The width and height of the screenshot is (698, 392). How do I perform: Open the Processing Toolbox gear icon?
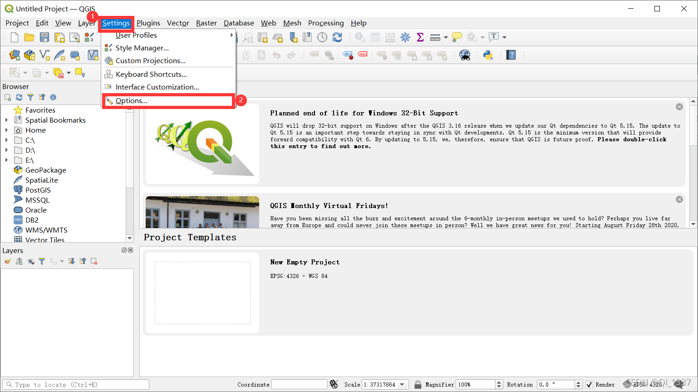405,37
